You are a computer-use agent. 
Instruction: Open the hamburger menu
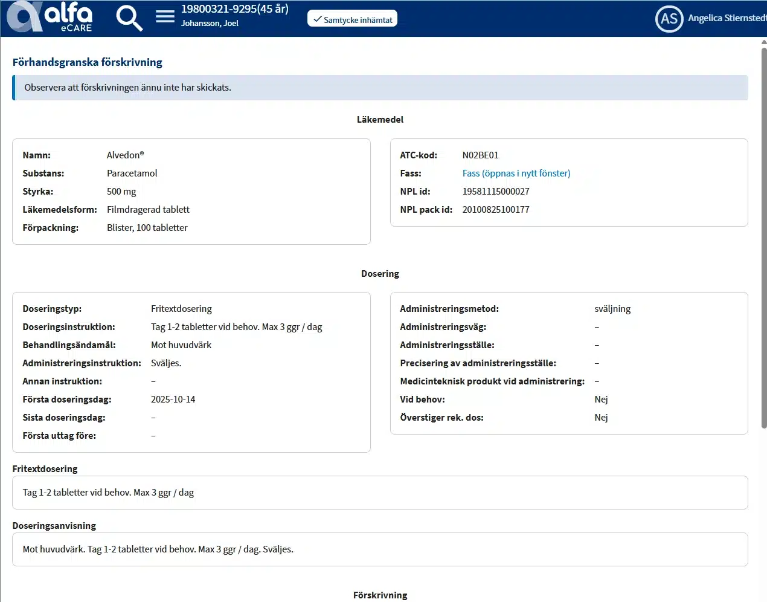click(x=165, y=16)
